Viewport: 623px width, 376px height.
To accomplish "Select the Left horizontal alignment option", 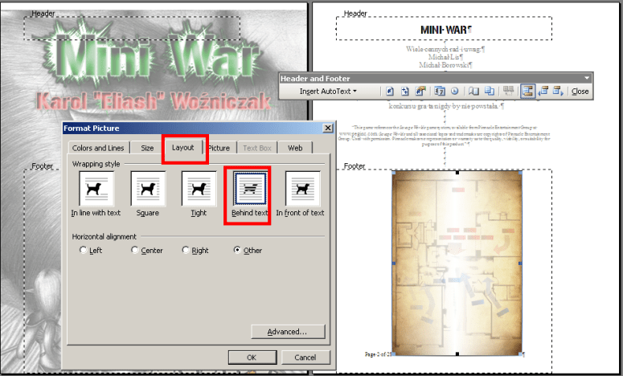I will [84, 251].
